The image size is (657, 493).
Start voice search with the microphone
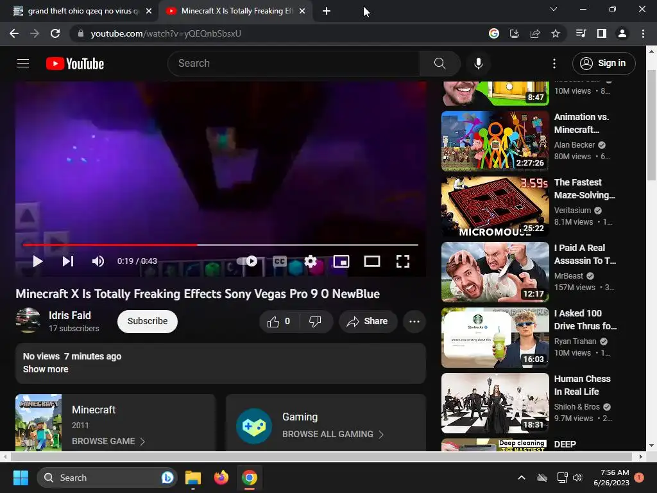[x=479, y=64]
